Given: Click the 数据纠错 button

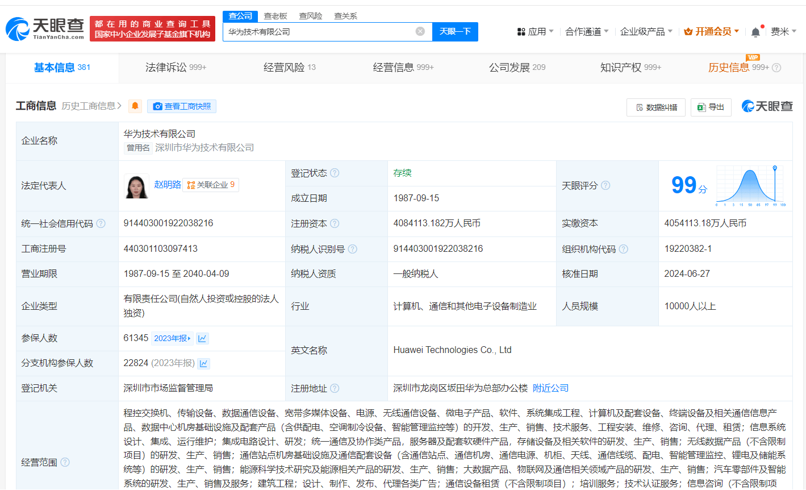Looking at the screenshot, I should pos(656,107).
